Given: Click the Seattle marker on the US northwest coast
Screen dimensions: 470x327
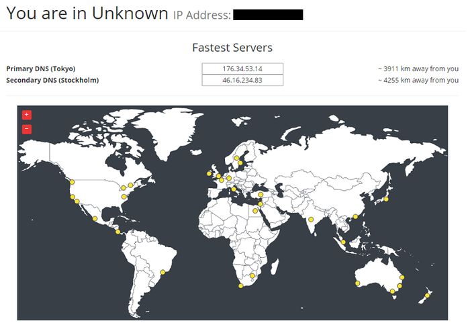Looking at the screenshot, I should pyautogui.click(x=72, y=182).
